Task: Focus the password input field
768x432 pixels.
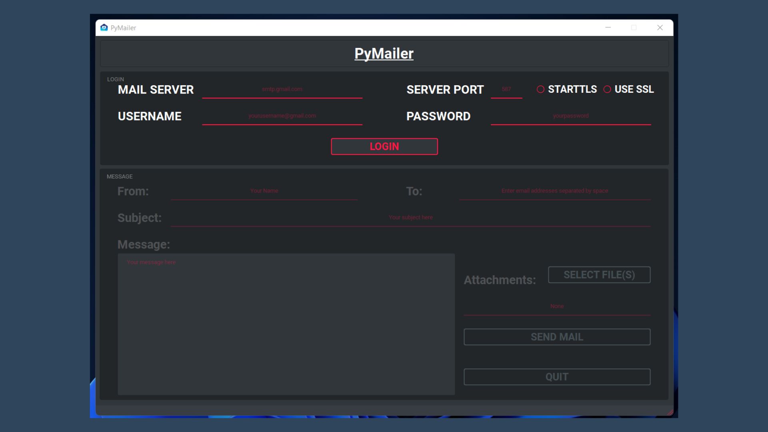Action: pos(571,116)
